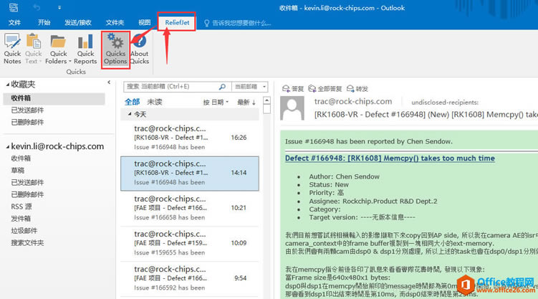Filter by unread with 未读
Screen dimensions: 538x299
[155, 102]
